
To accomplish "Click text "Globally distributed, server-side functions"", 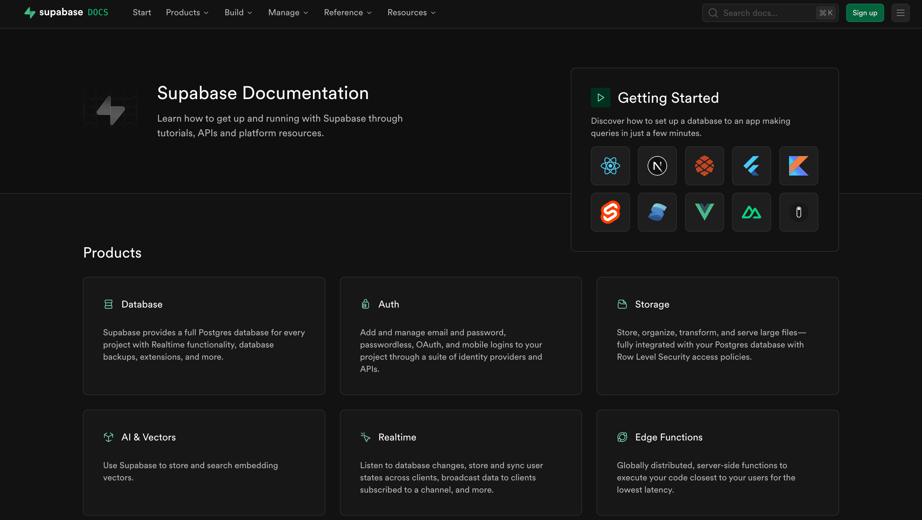I will click(697, 465).
